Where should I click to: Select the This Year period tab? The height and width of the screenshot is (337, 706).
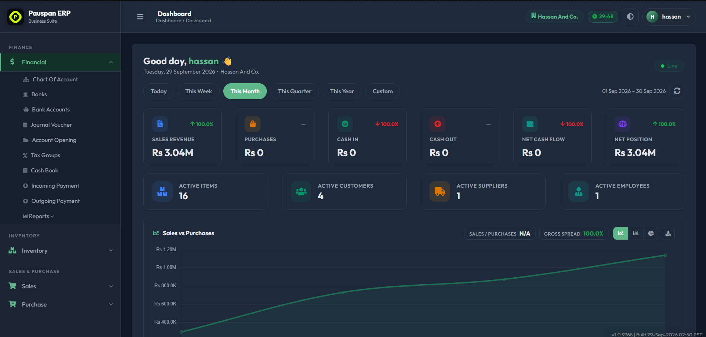pos(342,91)
